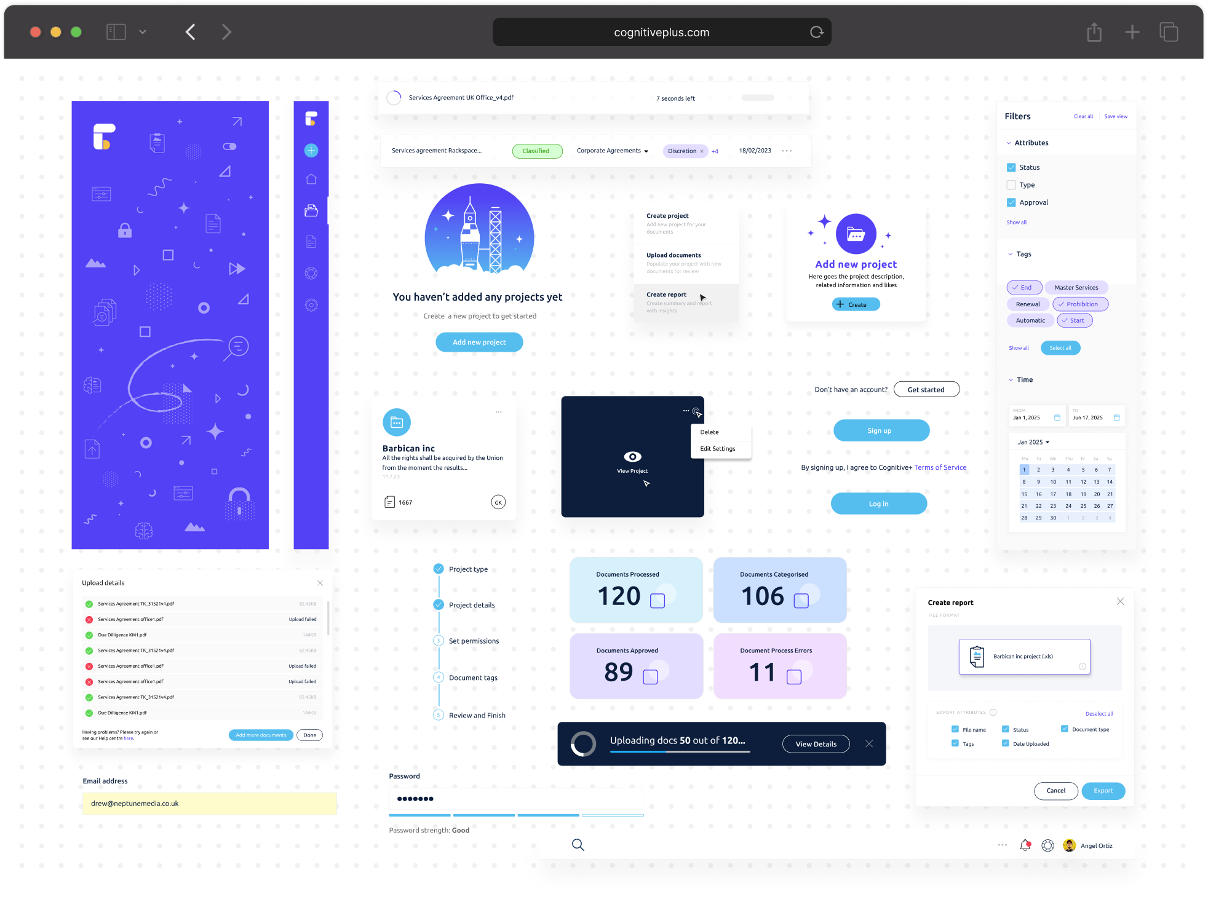
Task: Collapse the Tags filter section
Action: (1011, 254)
